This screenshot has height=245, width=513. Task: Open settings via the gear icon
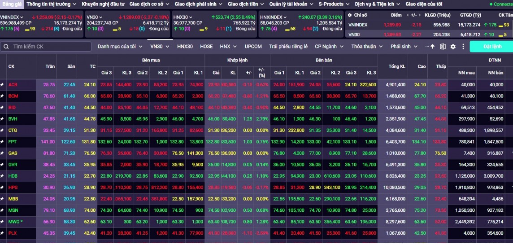coord(453,47)
